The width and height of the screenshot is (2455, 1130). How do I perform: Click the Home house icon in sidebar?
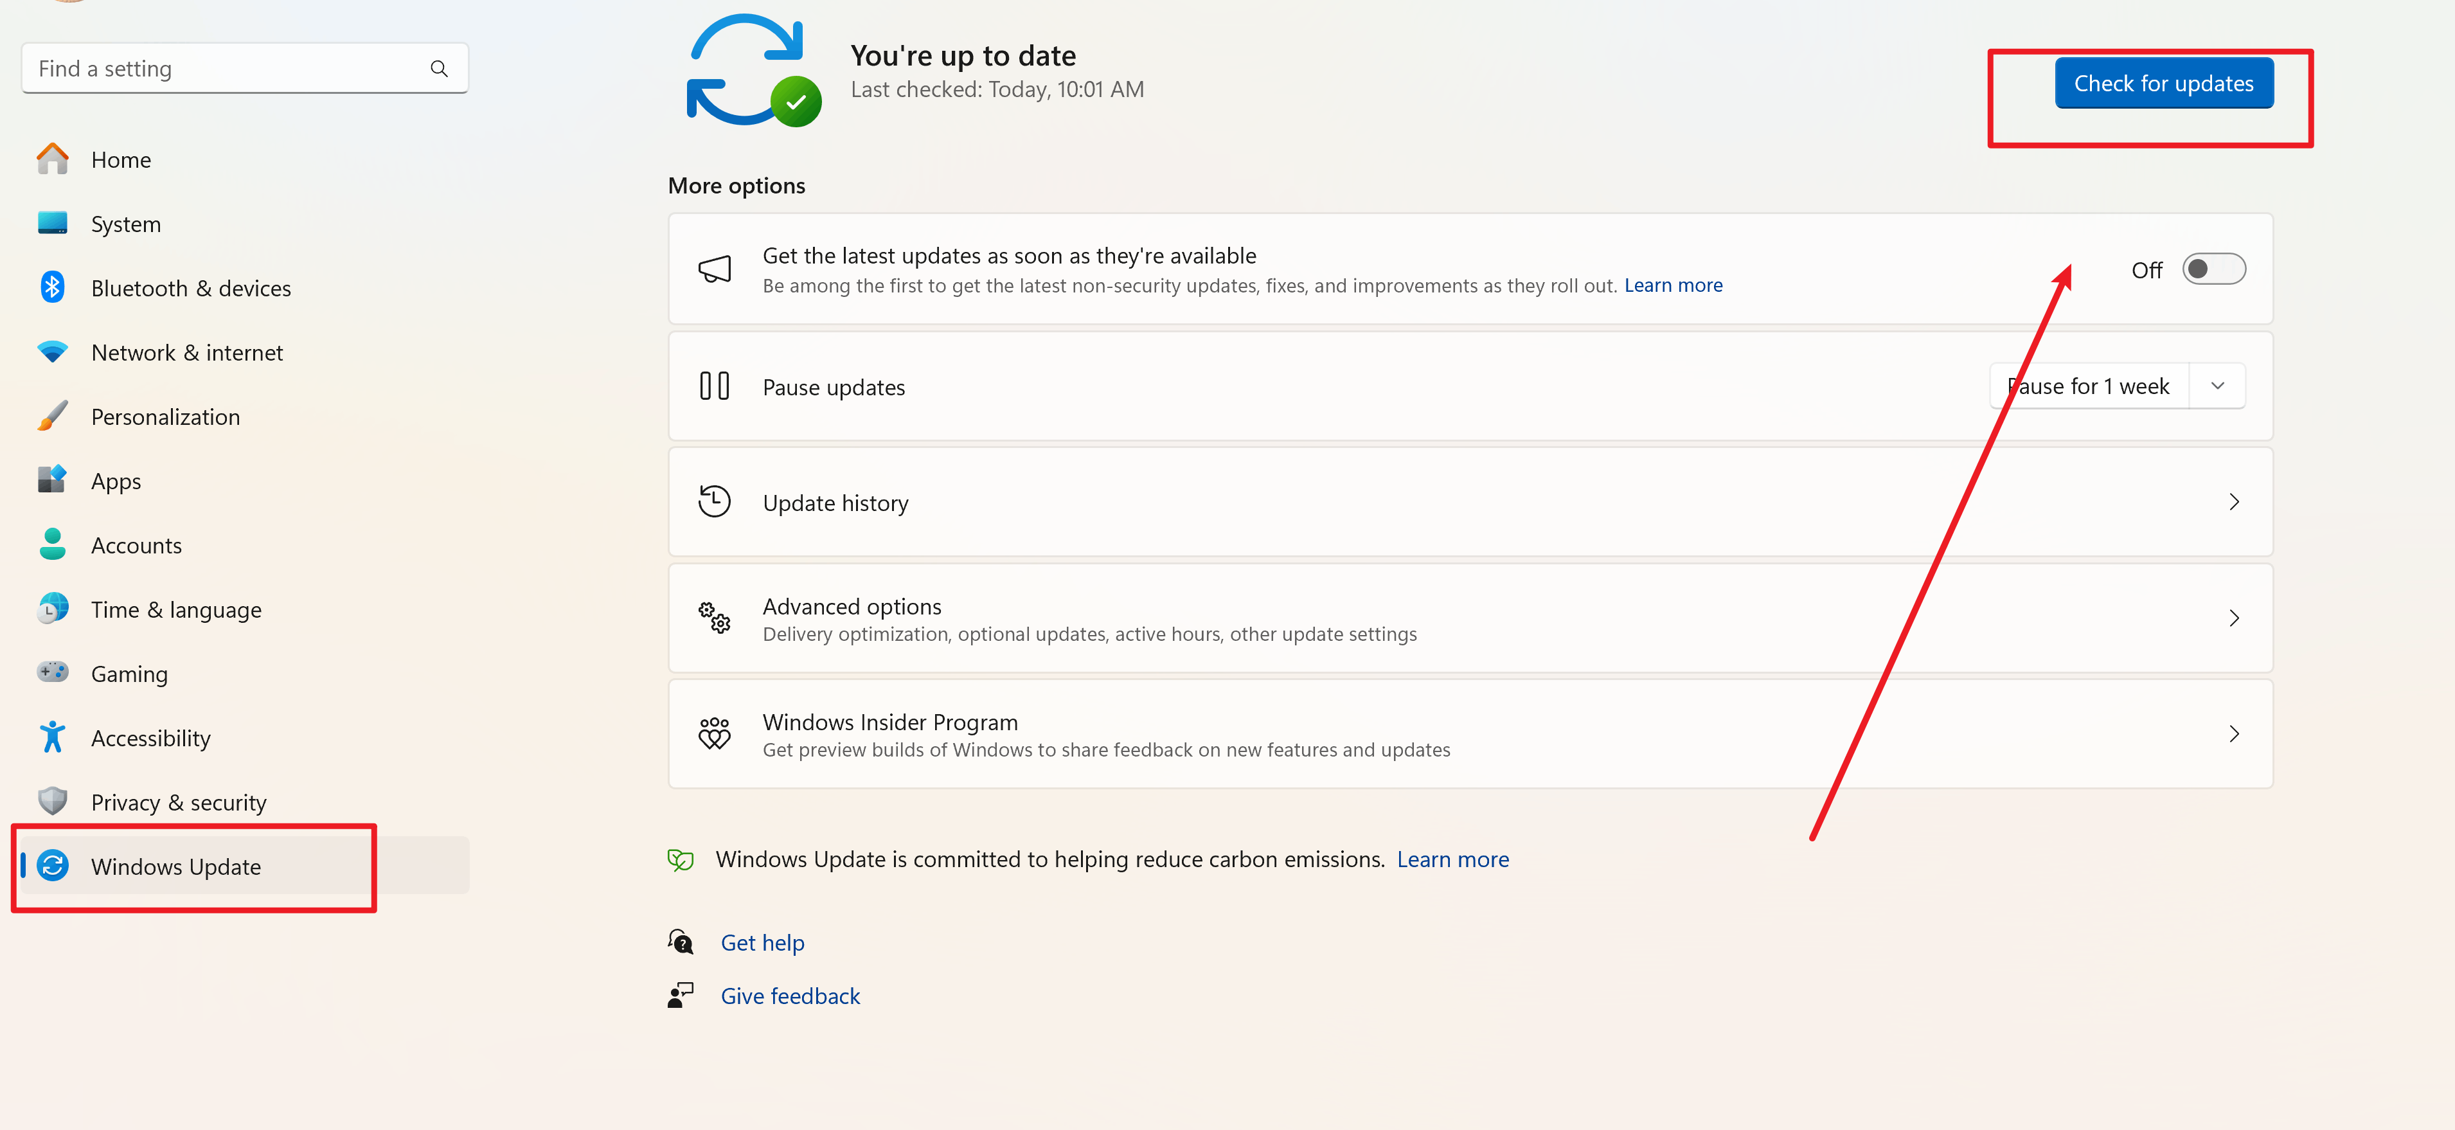[x=53, y=159]
